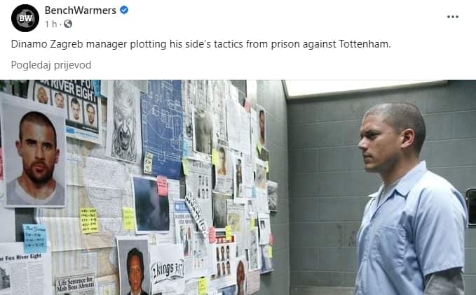Open the three-dot post options menu
Viewport: 476px width, 295px height.
(452, 17)
